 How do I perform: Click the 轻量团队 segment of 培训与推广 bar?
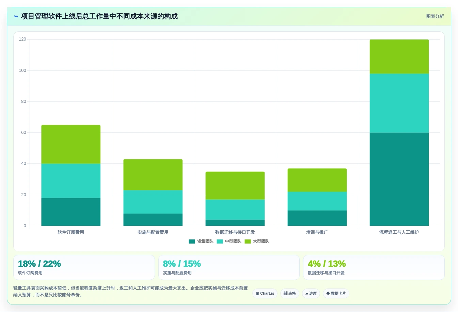[x=317, y=218]
